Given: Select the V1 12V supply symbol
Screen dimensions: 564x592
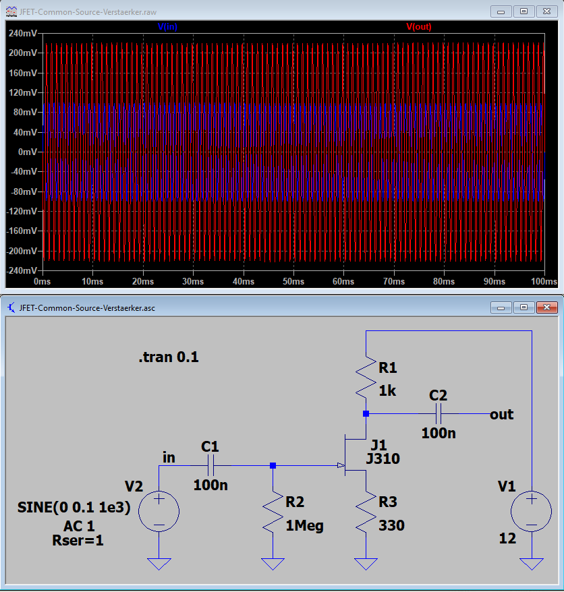Looking at the screenshot, I should point(531,511).
